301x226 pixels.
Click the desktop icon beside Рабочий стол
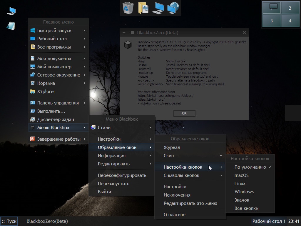pos(33,39)
